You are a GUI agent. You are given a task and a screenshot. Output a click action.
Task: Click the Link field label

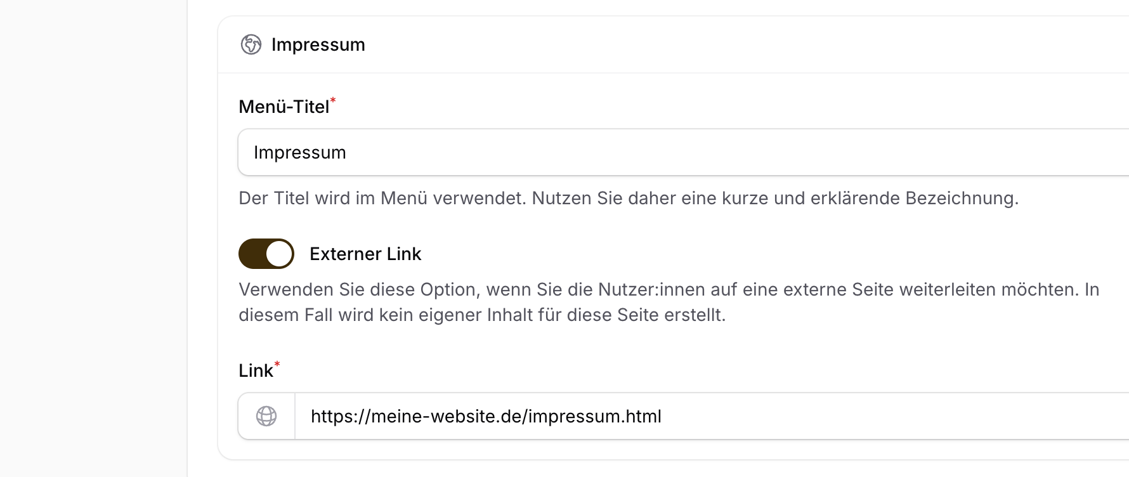(x=258, y=370)
